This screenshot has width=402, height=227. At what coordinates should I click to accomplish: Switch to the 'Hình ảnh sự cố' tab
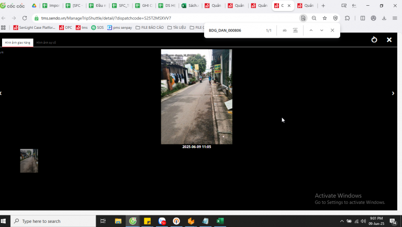coord(46,42)
